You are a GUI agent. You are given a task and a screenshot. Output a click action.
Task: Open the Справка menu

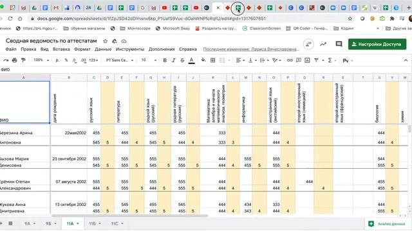tap(188, 49)
